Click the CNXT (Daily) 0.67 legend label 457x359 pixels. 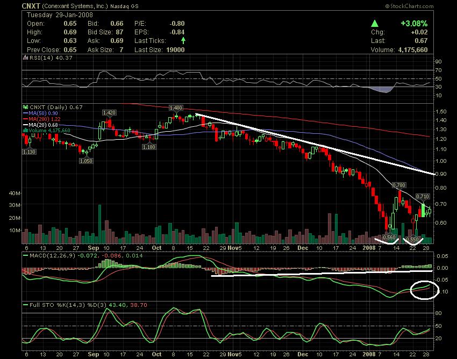pyautogui.click(x=56, y=107)
